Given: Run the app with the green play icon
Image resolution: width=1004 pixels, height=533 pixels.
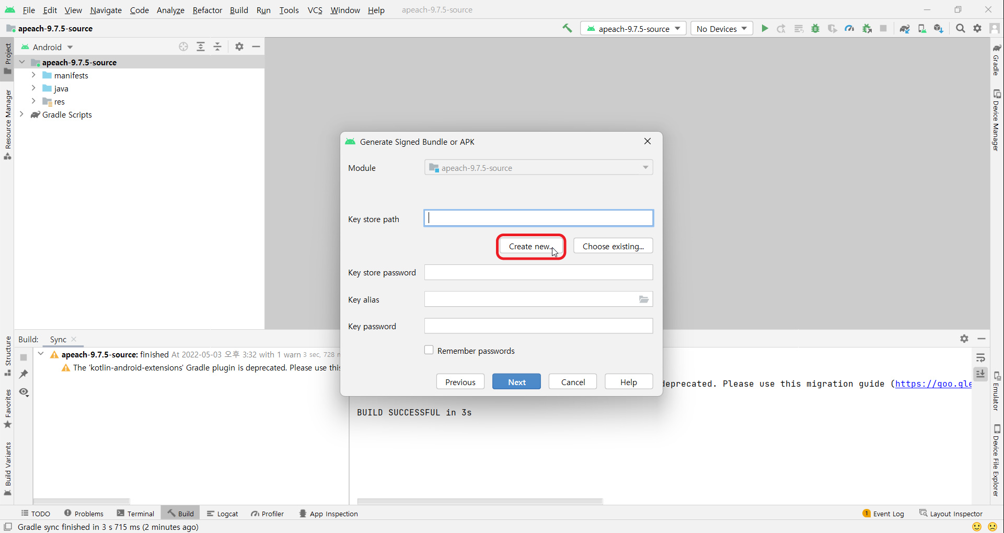Looking at the screenshot, I should coord(765,28).
